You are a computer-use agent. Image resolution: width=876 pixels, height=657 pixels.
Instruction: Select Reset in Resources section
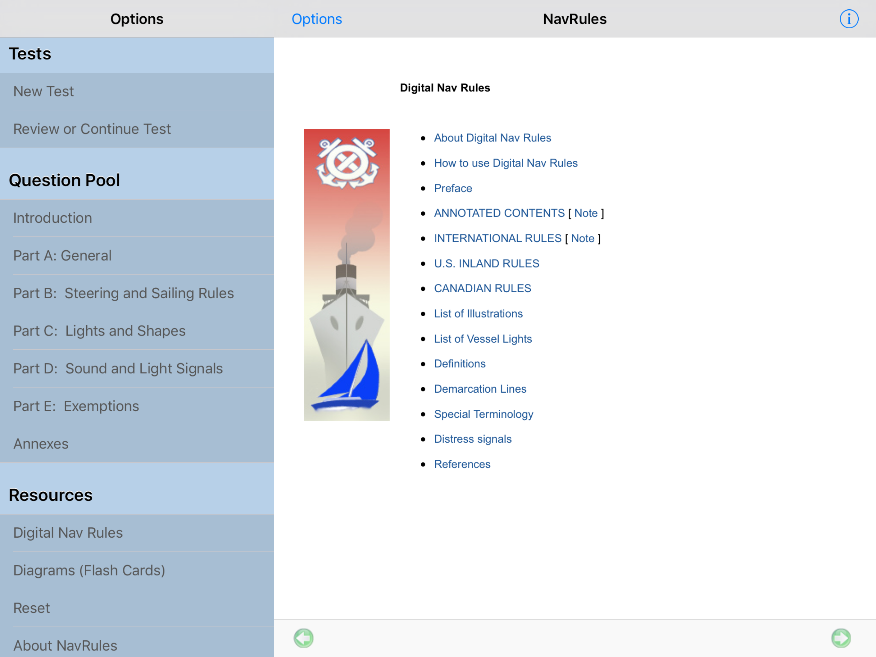point(32,608)
